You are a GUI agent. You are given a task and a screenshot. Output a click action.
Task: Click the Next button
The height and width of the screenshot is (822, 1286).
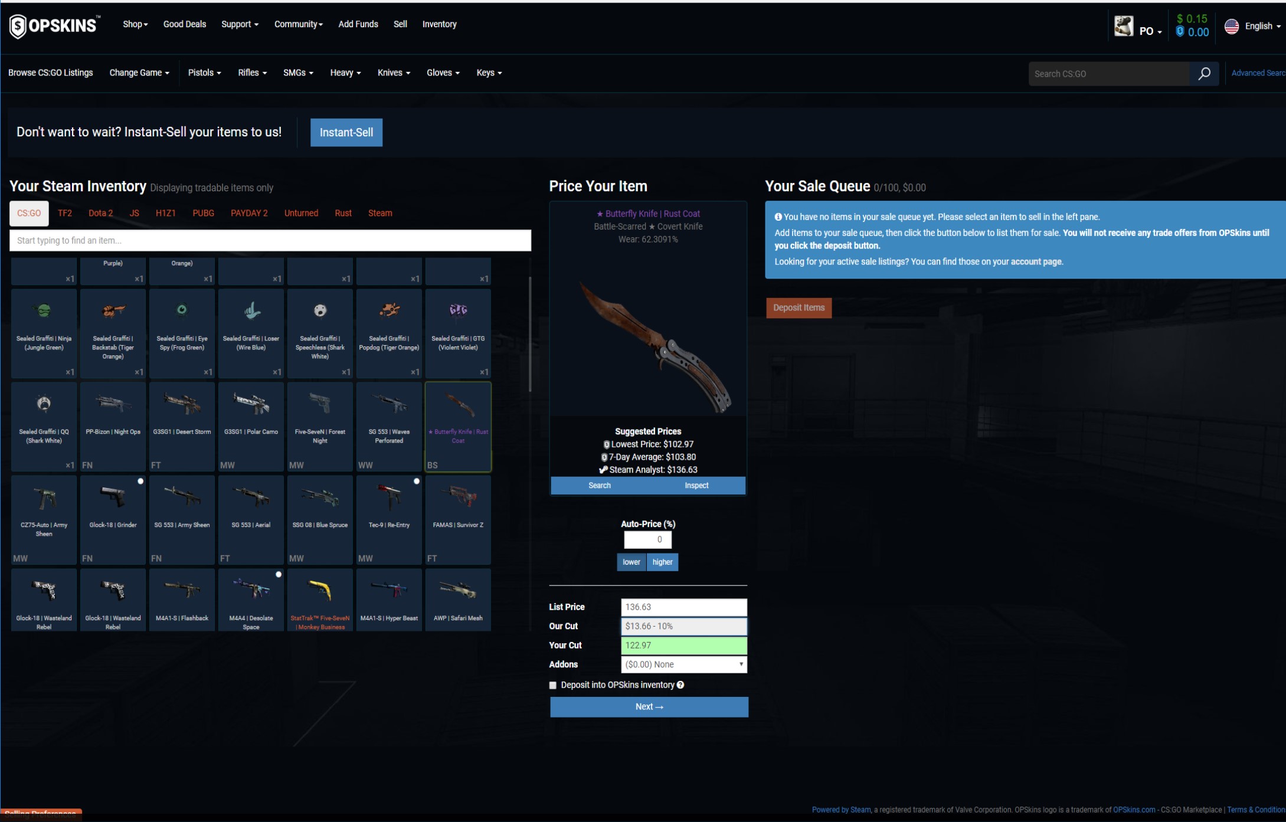point(649,707)
